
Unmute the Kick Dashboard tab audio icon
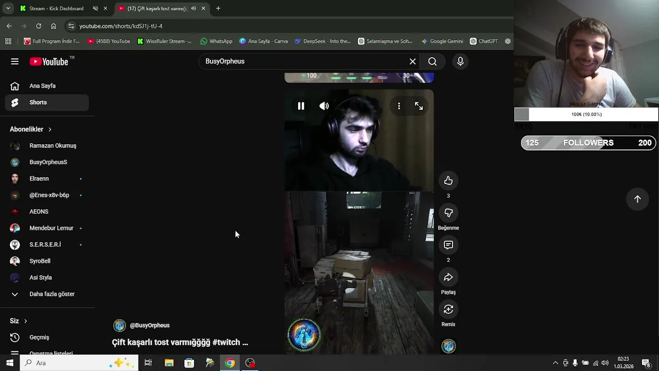click(95, 9)
